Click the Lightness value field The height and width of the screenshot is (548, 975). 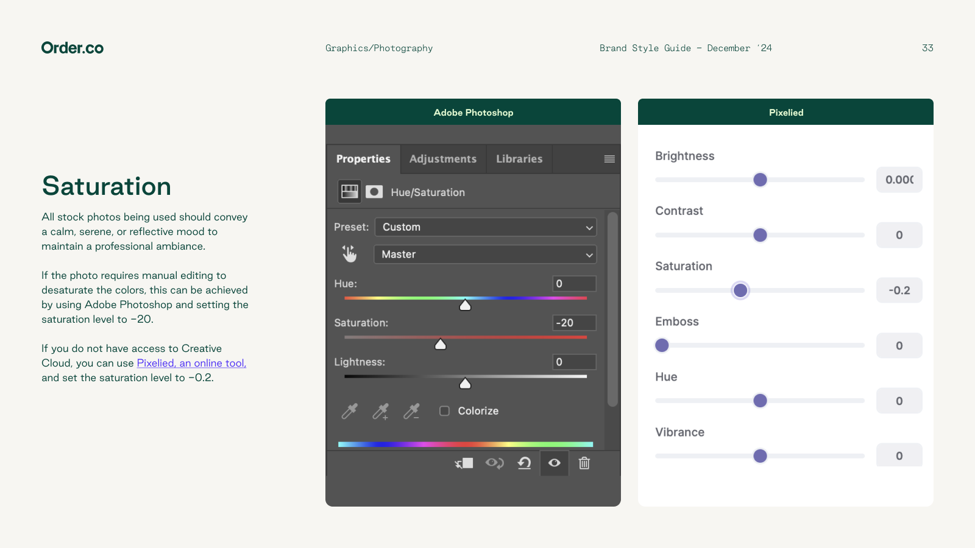point(575,362)
